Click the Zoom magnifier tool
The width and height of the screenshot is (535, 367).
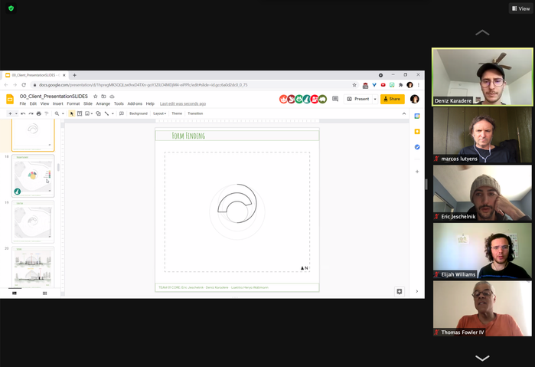pos(57,113)
